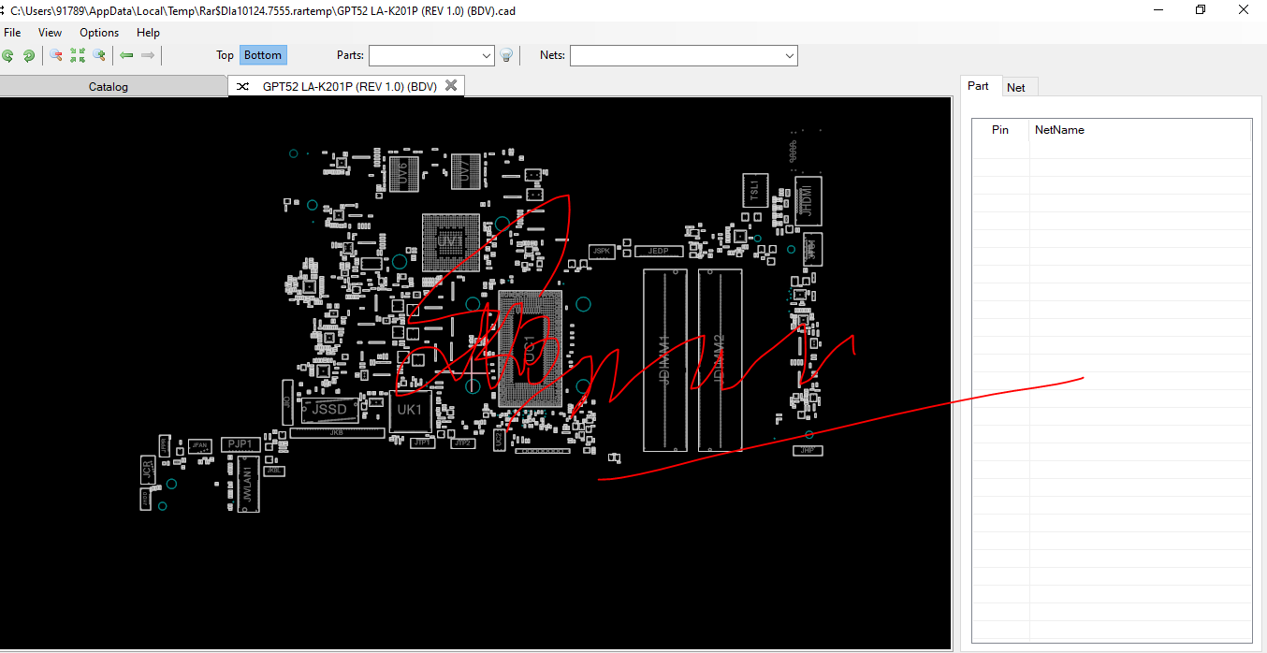1267x653 pixels.
Task: Select the JEDP connector
Action: [658, 251]
